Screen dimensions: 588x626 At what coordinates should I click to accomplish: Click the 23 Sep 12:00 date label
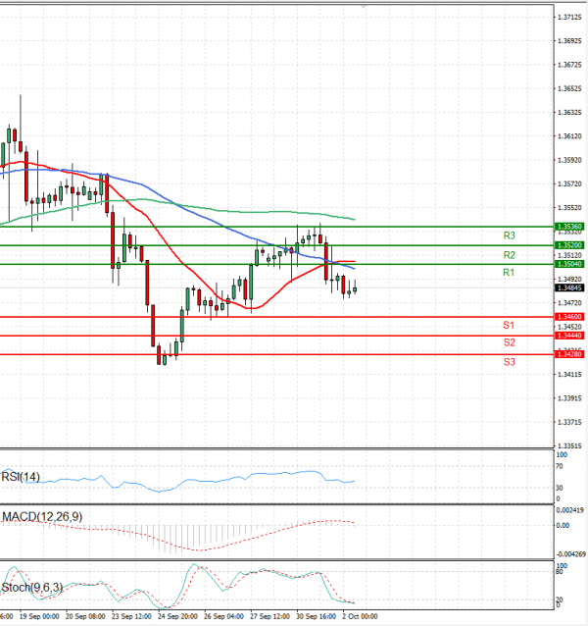tap(131, 616)
